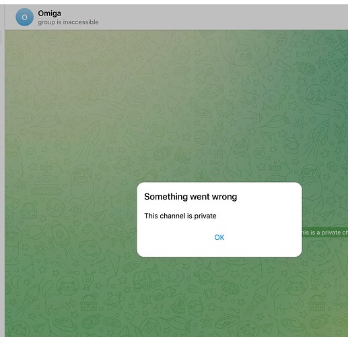Click the white space beside the OK label
The width and height of the screenshot is (348, 337).
click(258, 237)
